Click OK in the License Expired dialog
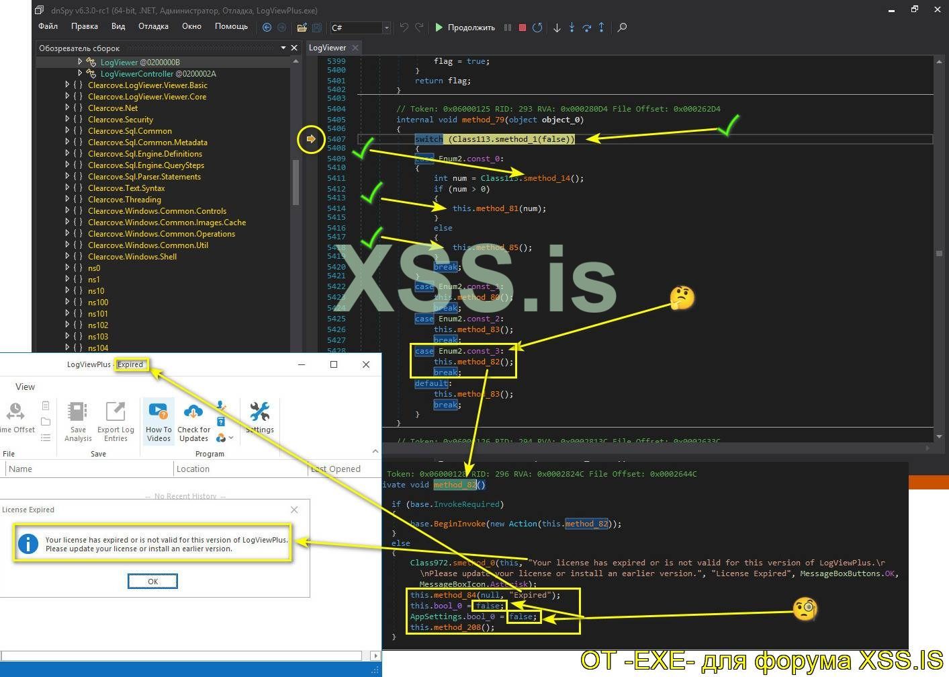Screen dimensions: 949x677 (152, 582)
